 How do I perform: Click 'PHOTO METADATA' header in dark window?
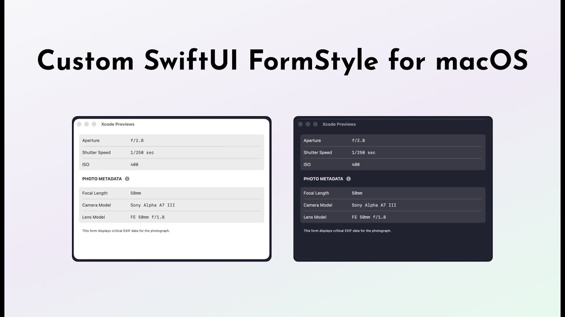coord(323,179)
